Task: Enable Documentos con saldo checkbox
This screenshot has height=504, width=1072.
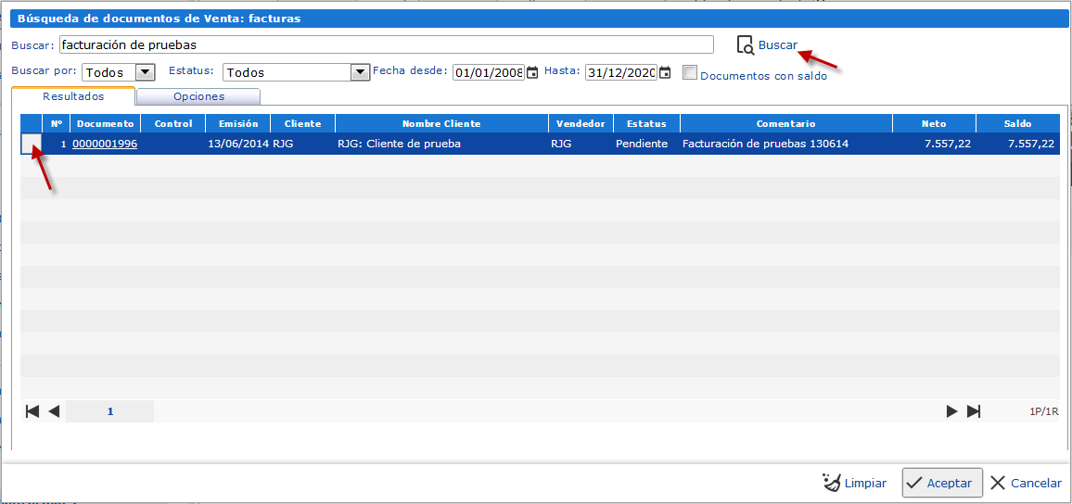Action: (690, 72)
